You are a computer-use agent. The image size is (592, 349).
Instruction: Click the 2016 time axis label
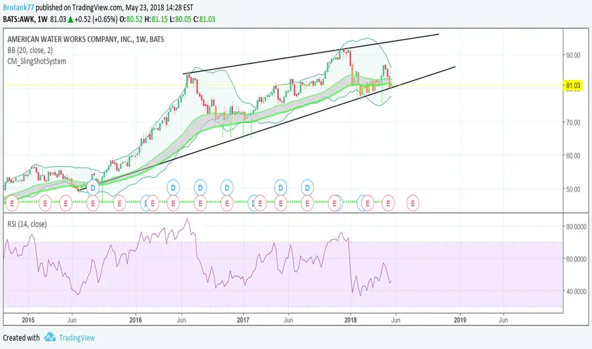point(135,320)
